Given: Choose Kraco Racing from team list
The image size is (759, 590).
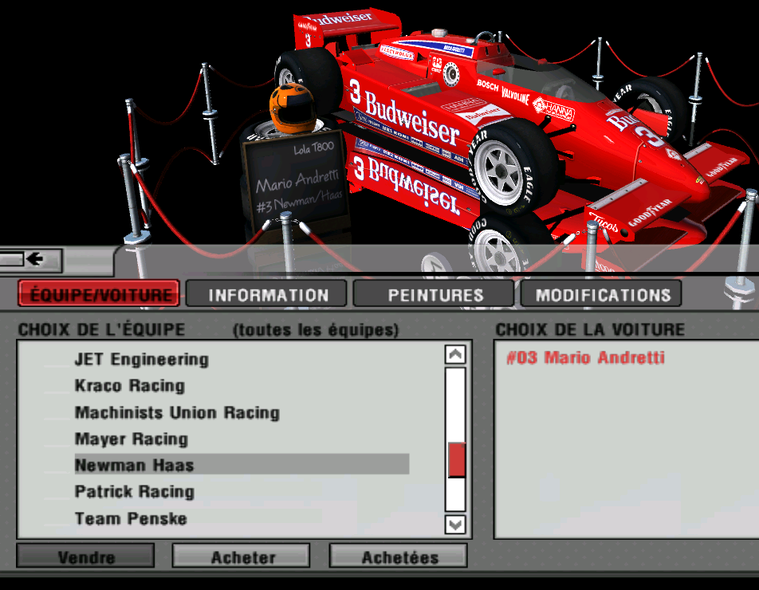Looking at the screenshot, I should point(130,386).
